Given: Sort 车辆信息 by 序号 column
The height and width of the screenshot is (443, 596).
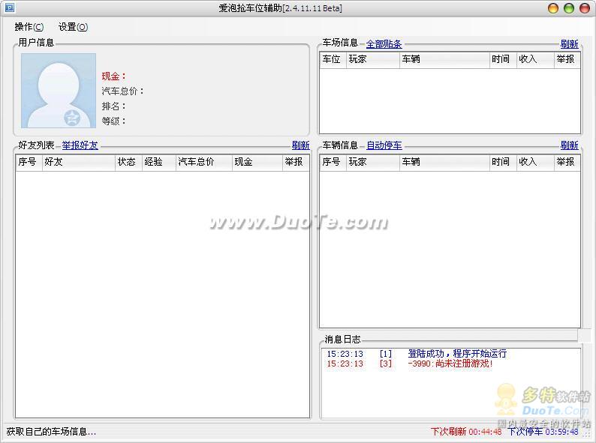Looking at the screenshot, I should (x=333, y=163).
